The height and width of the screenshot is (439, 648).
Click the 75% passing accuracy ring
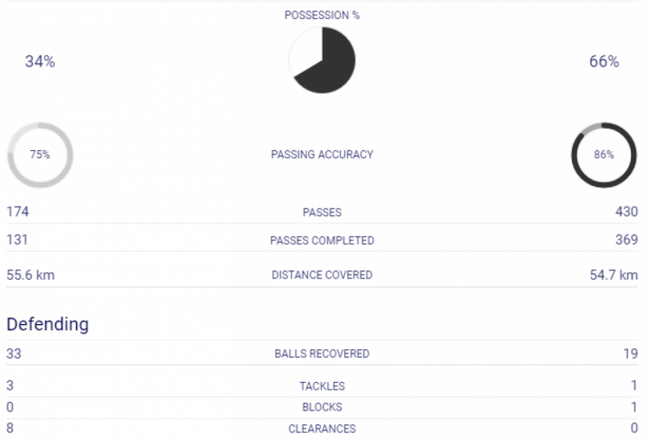(40, 155)
